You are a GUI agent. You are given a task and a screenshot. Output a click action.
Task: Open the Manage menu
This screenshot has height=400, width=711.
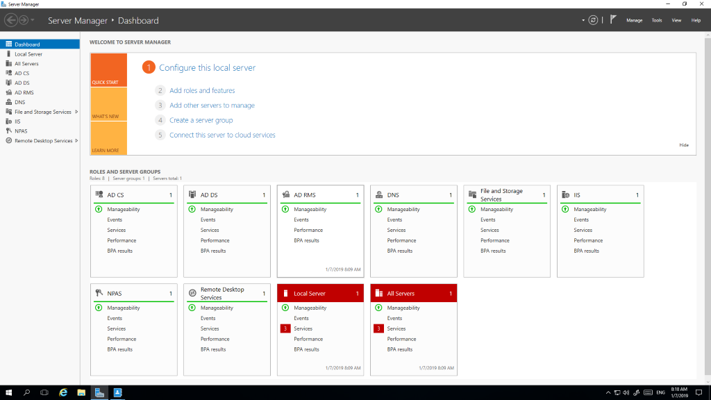tap(634, 20)
